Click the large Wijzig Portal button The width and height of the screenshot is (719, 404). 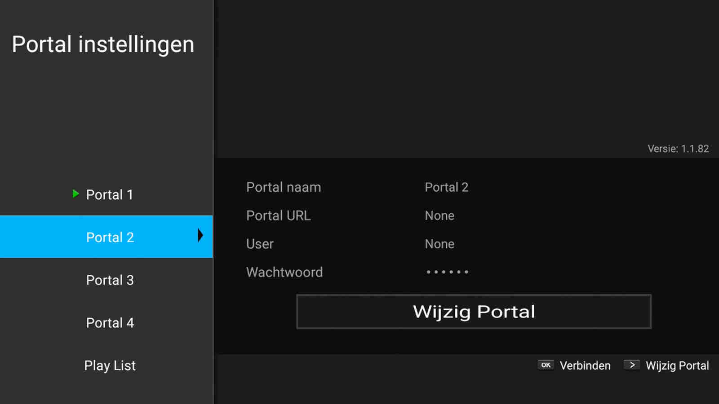pyautogui.click(x=474, y=312)
